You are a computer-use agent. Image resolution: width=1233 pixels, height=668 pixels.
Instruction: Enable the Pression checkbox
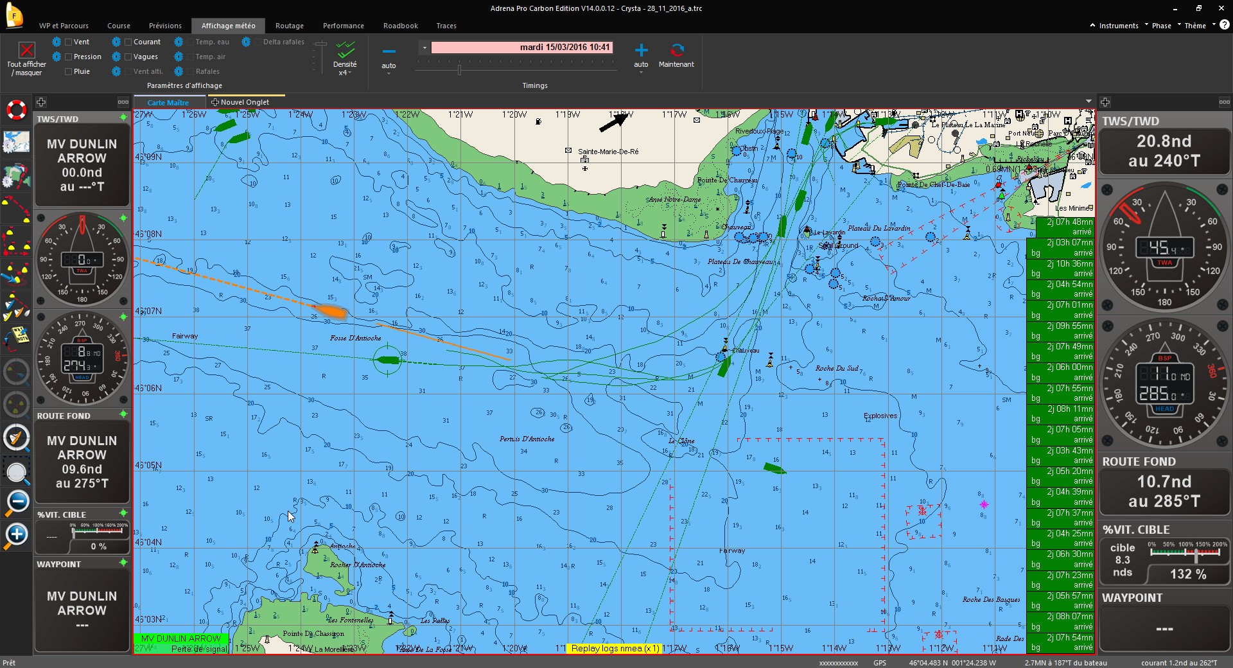(68, 57)
